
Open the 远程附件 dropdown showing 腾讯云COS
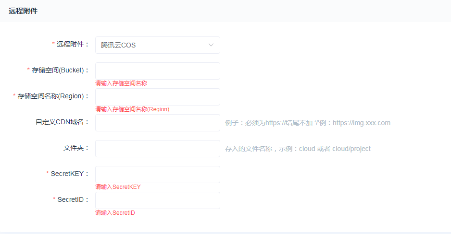click(x=158, y=45)
